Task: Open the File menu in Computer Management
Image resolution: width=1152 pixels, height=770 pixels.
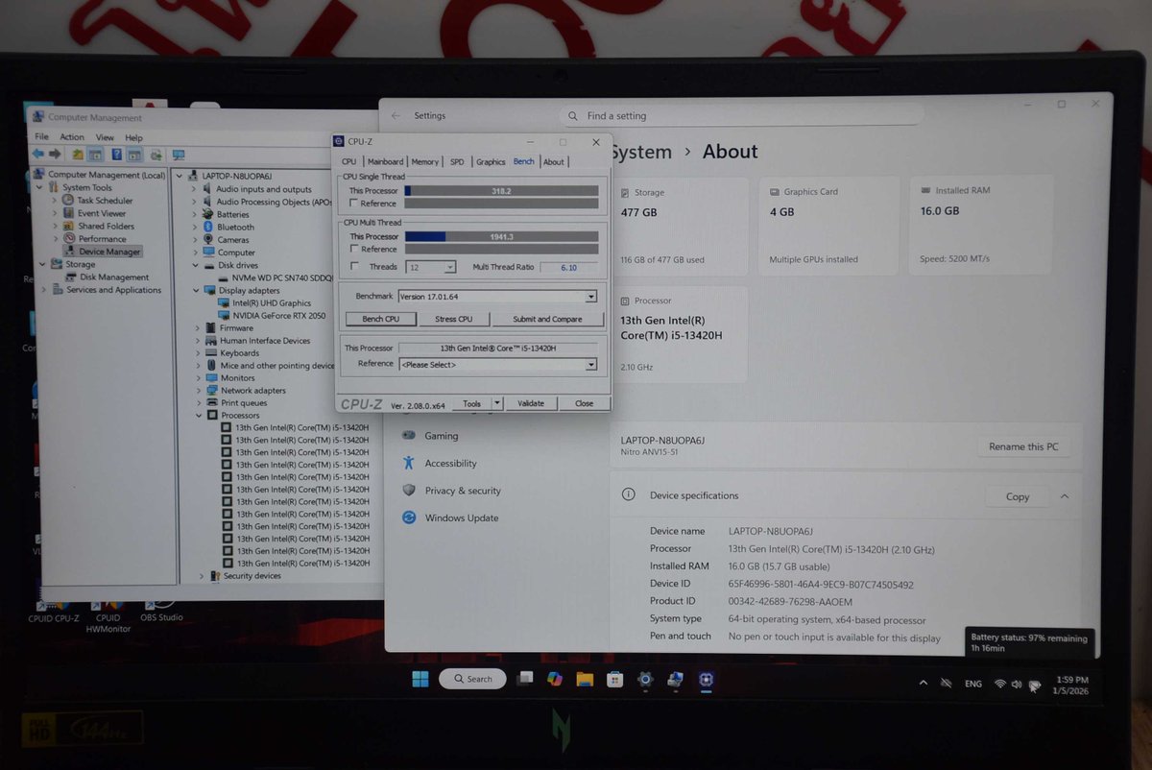Action: coord(42,137)
